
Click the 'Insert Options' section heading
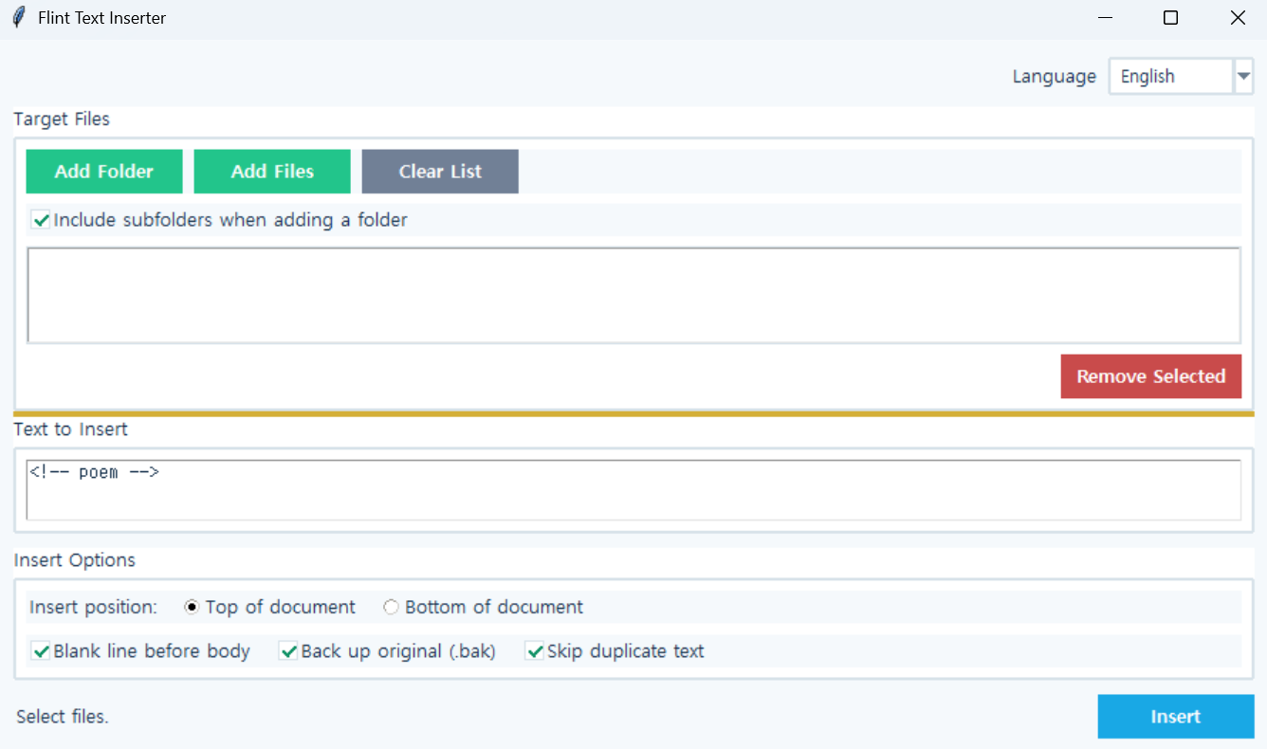(75, 560)
